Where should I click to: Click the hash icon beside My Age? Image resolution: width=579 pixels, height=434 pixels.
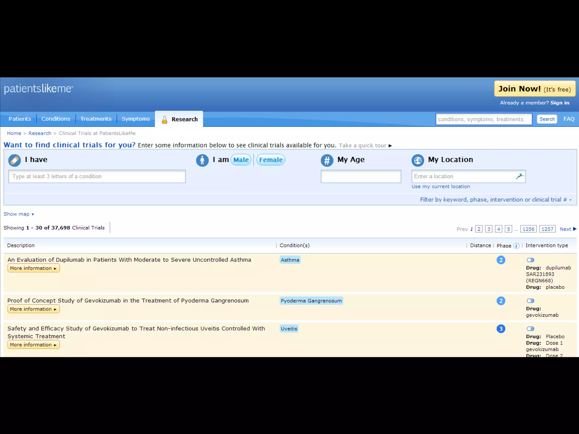point(327,160)
